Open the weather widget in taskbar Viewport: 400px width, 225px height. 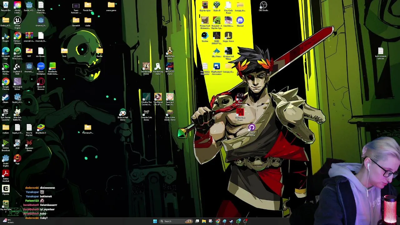(x=8, y=221)
